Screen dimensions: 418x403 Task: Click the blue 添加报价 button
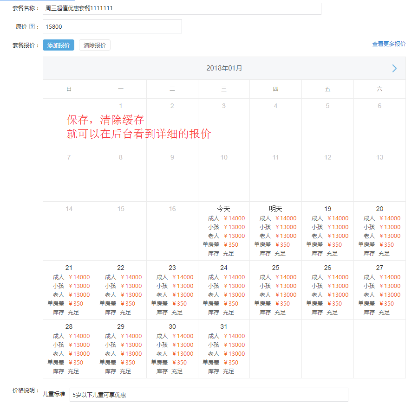(58, 45)
